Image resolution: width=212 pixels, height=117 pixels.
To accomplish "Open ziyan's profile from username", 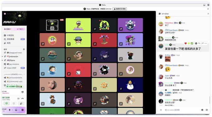I will (167, 76).
